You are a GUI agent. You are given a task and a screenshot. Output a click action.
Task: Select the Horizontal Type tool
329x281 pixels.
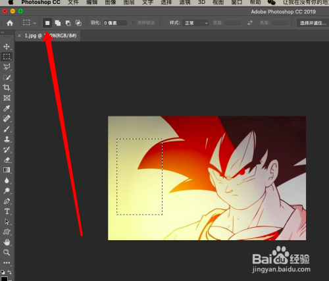[x=7, y=211]
